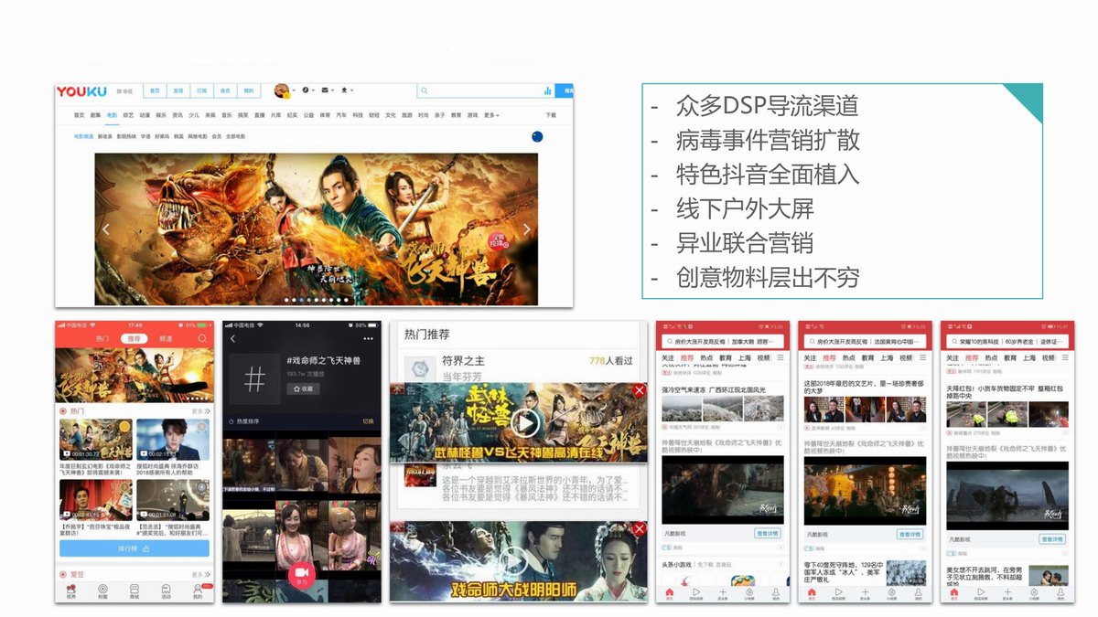
Task: Open the Youku mail messages icon
Action: [325, 90]
